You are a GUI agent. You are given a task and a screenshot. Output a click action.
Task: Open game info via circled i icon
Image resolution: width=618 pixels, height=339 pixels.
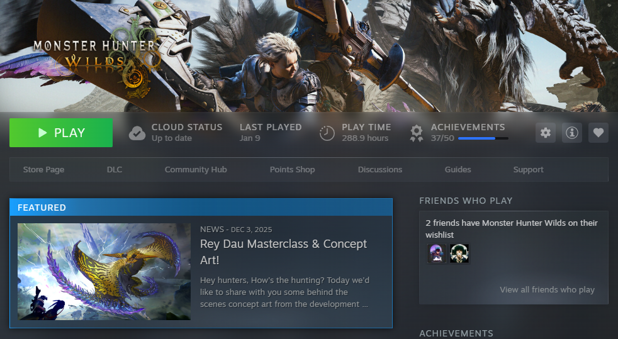572,133
